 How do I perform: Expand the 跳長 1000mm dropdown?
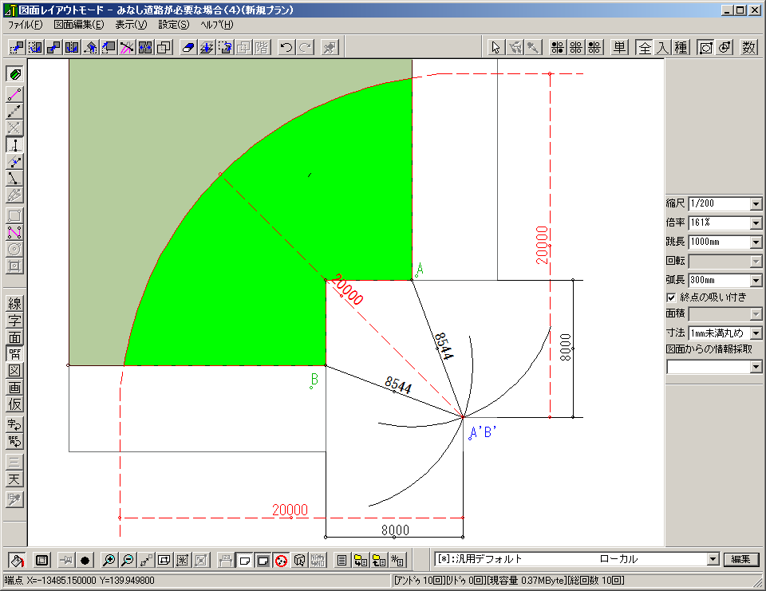pos(756,242)
